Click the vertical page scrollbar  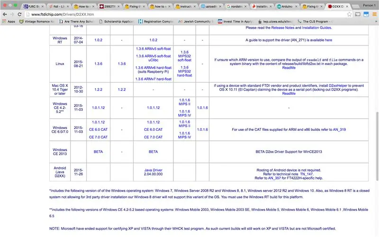click(377, 146)
